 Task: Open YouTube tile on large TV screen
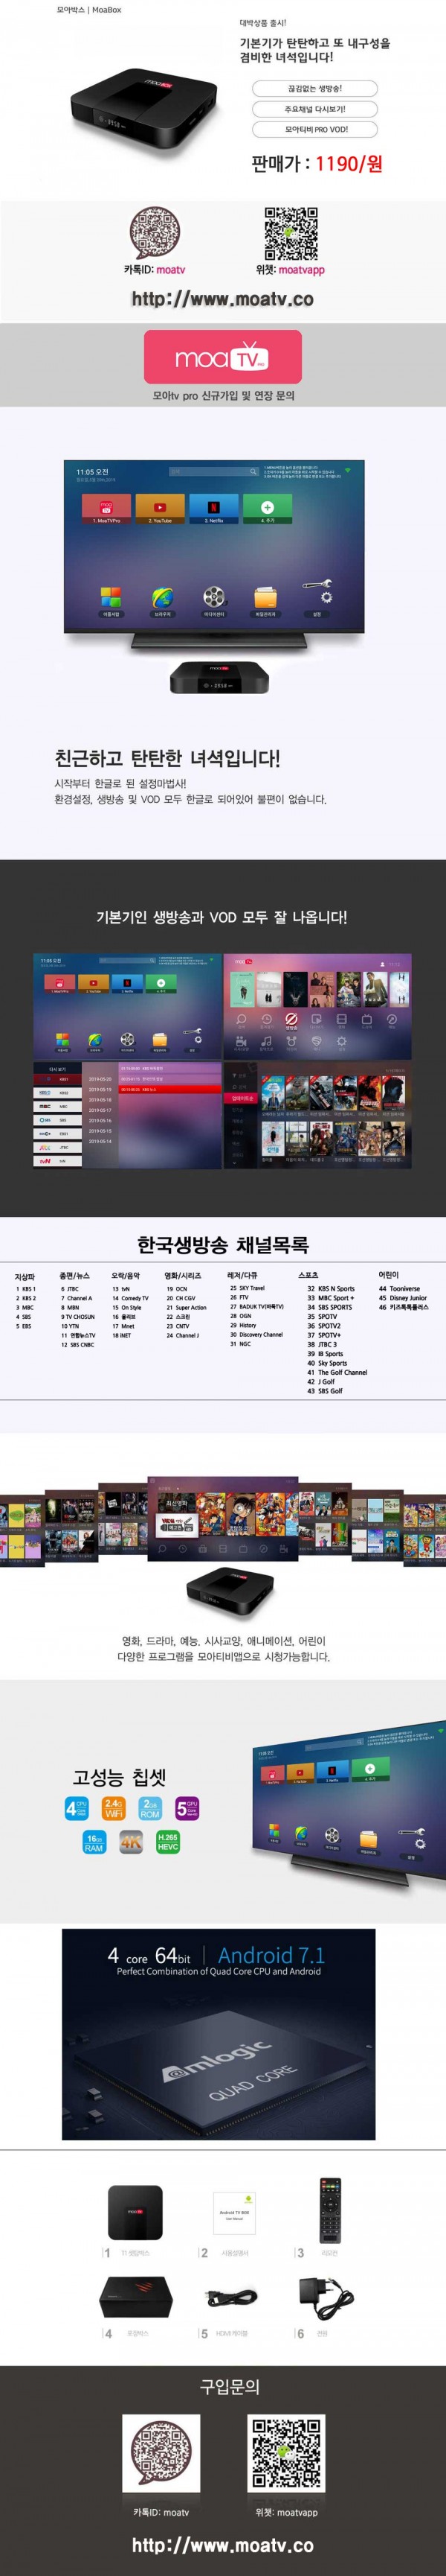coord(160,509)
